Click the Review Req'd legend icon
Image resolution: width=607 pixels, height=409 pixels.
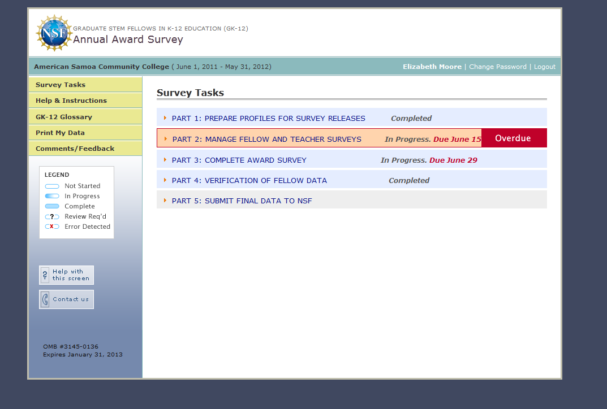52,216
